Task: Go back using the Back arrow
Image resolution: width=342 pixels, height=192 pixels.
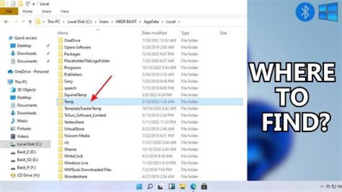Action: [5, 22]
